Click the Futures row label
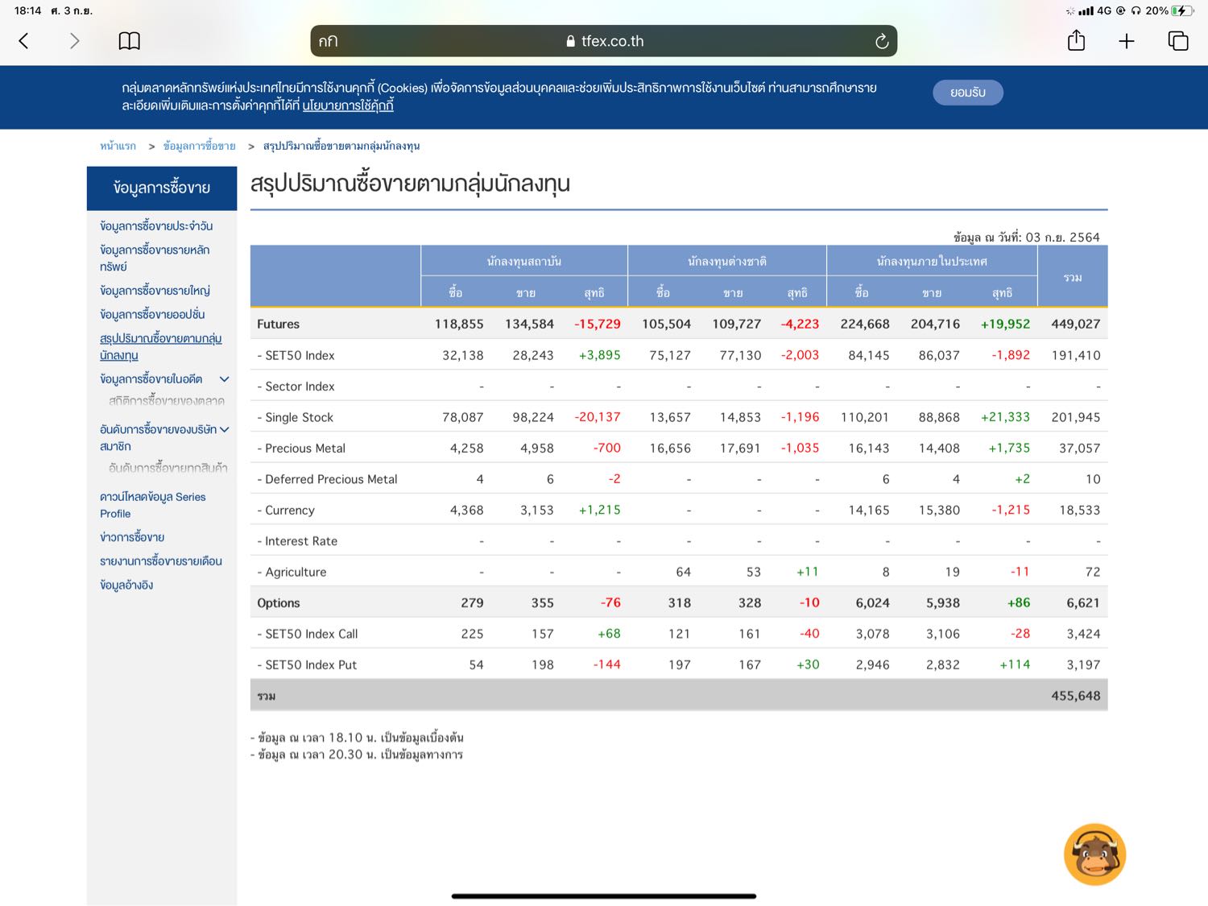The width and height of the screenshot is (1208, 906). [x=278, y=324]
